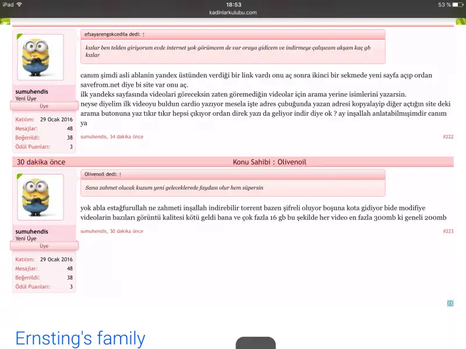Viewport: 466px width, 349px height.
Task: Click the arrow after "Olivenoil dedi:"
Action: pos(120,174)
